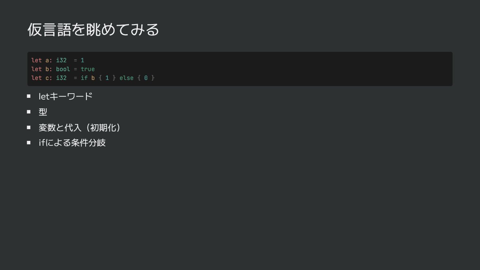Screen dimensions: 480x270
Task: Select the 型 bullet item
Action: pyautogui.click(x=43, y=112)
